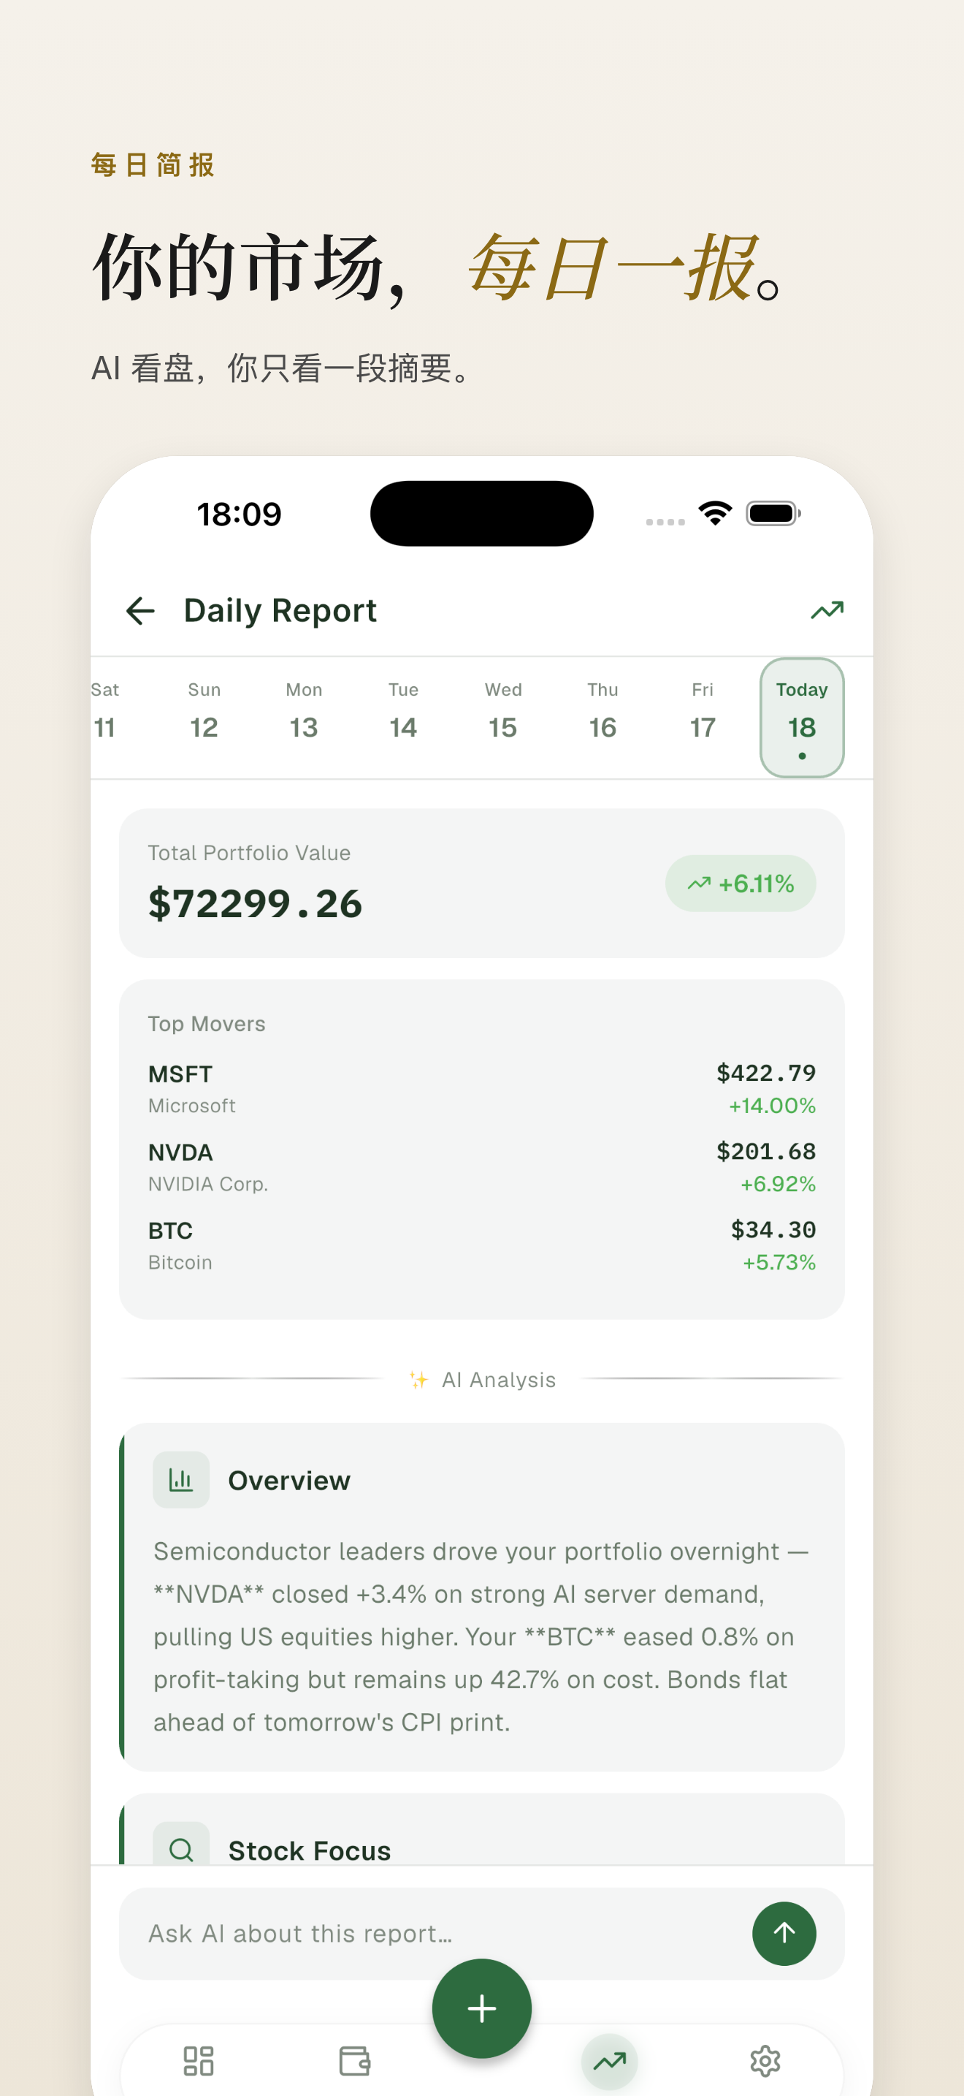Screen dimensions: 964x2096
Task: Select the highlighted trends tab icon
Action: 610,2060
